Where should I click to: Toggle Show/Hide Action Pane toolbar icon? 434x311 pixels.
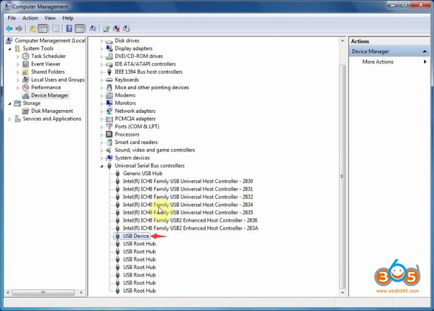[79, 29]
